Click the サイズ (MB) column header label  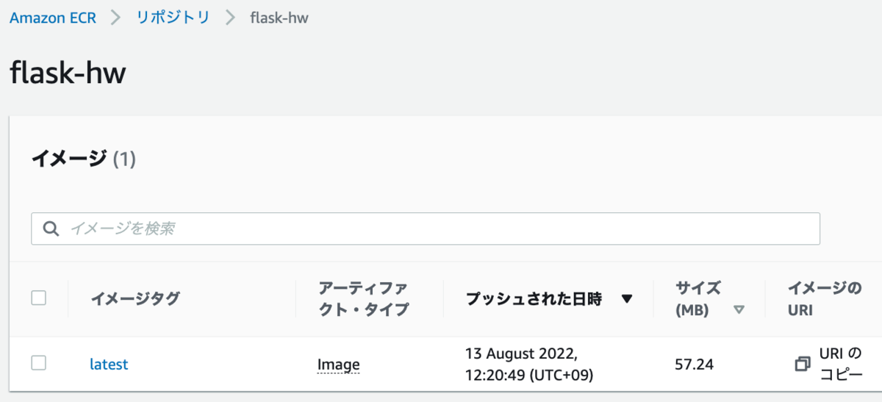tap(698, 298)
